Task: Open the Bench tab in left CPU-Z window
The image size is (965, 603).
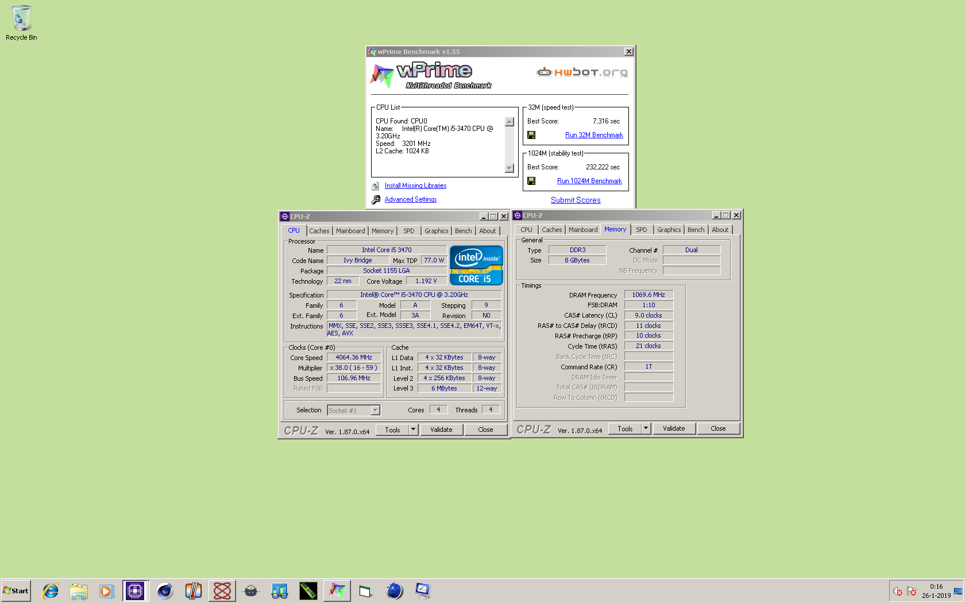Action: [x=464, y=231]
